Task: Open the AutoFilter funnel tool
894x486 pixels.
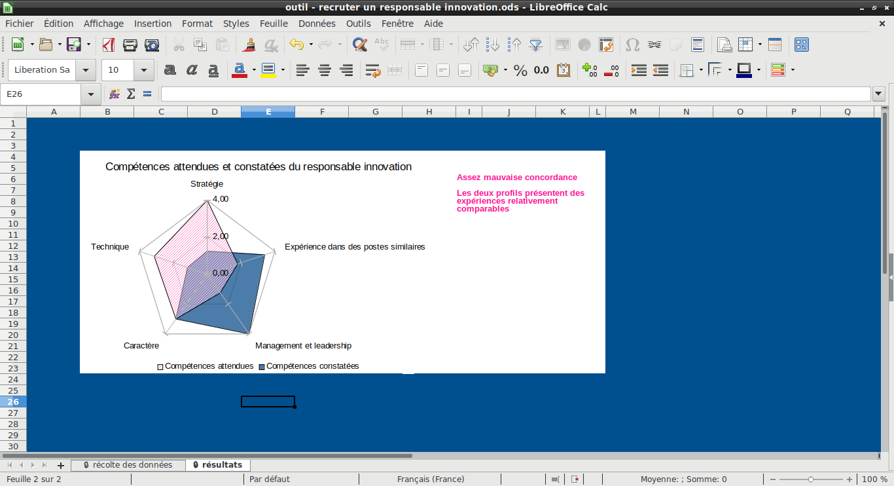Action: 536,45
